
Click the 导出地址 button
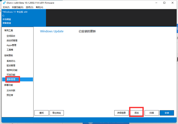point(57,113)
